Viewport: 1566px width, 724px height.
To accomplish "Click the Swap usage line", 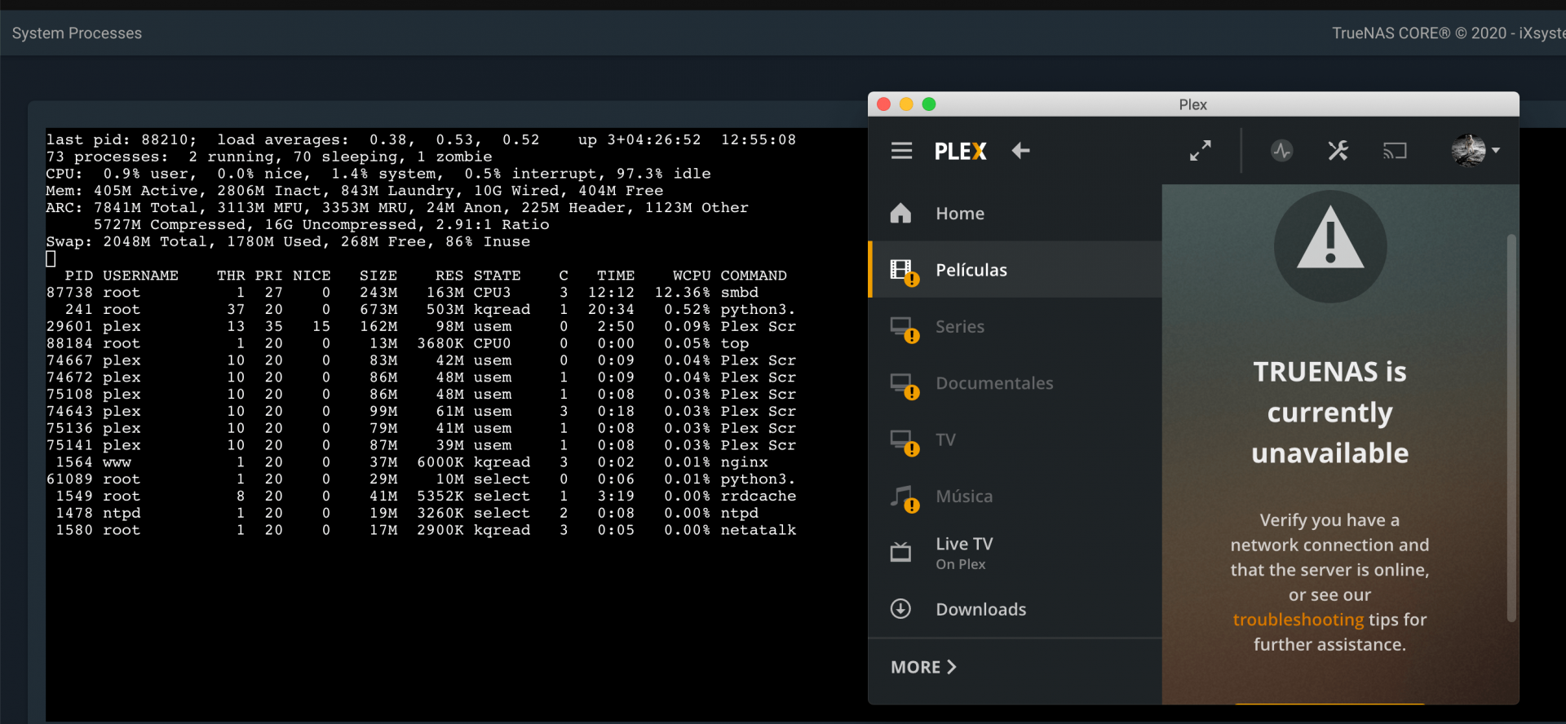I will (288, 241).
